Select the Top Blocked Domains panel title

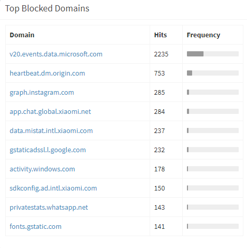coord(47,8)
